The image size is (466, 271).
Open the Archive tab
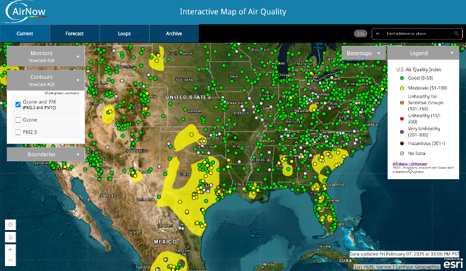pyautogui.click(x=174, y=33)
